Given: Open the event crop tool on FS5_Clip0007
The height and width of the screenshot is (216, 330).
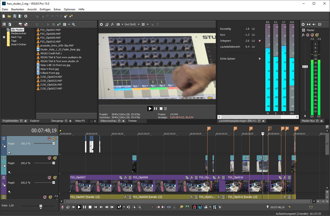Looking at the screenshot, I should [x=121, y=177].
